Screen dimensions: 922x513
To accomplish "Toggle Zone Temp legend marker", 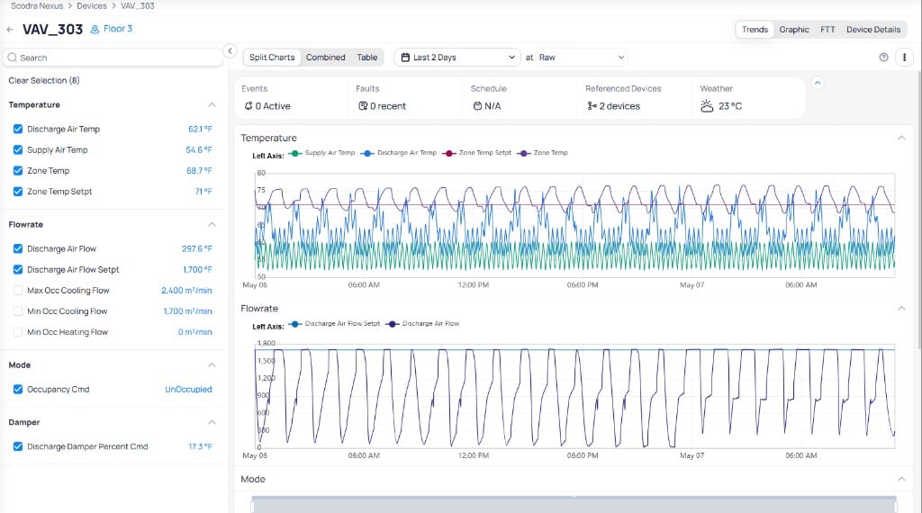I will pyautogui.click(x=524, y=153).
